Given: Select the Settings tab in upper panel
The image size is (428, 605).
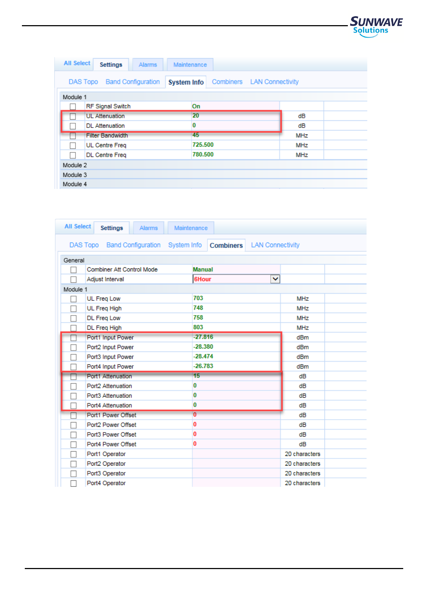Looking at the screenshot, I should (x=111, y=65).
